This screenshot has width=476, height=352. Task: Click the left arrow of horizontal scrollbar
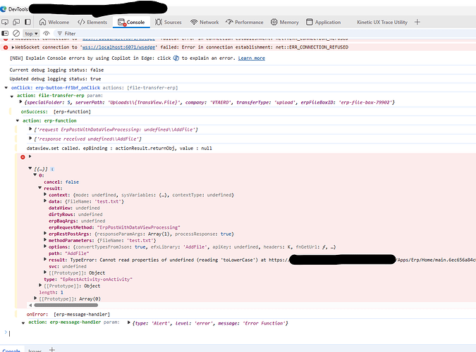[30, 306]
